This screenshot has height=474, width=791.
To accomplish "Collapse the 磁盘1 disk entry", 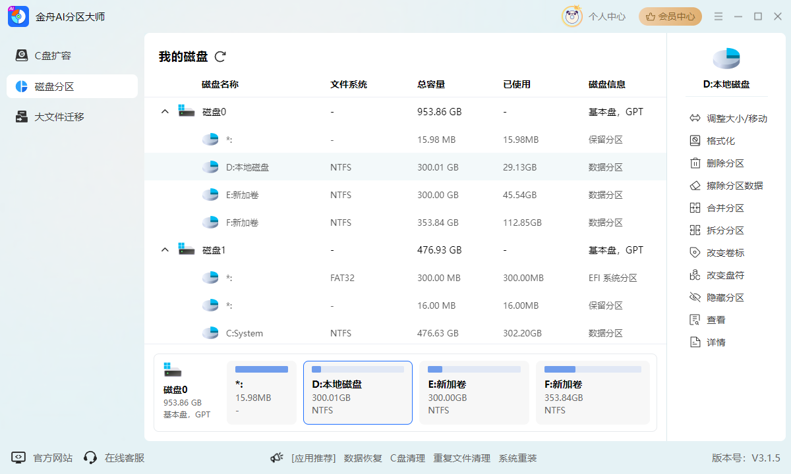I will (x=165, y=250).
